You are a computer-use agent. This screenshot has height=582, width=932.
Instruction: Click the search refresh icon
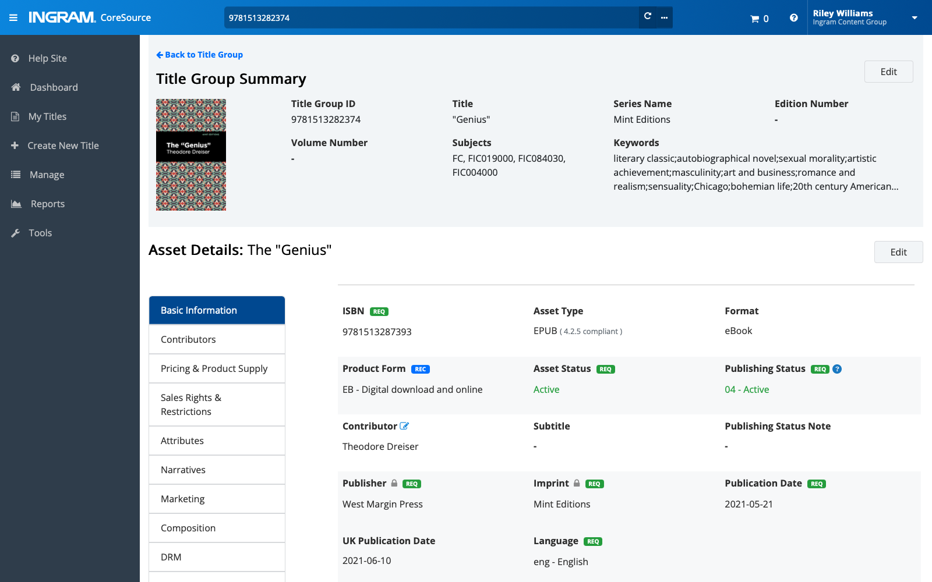point(647,17)
